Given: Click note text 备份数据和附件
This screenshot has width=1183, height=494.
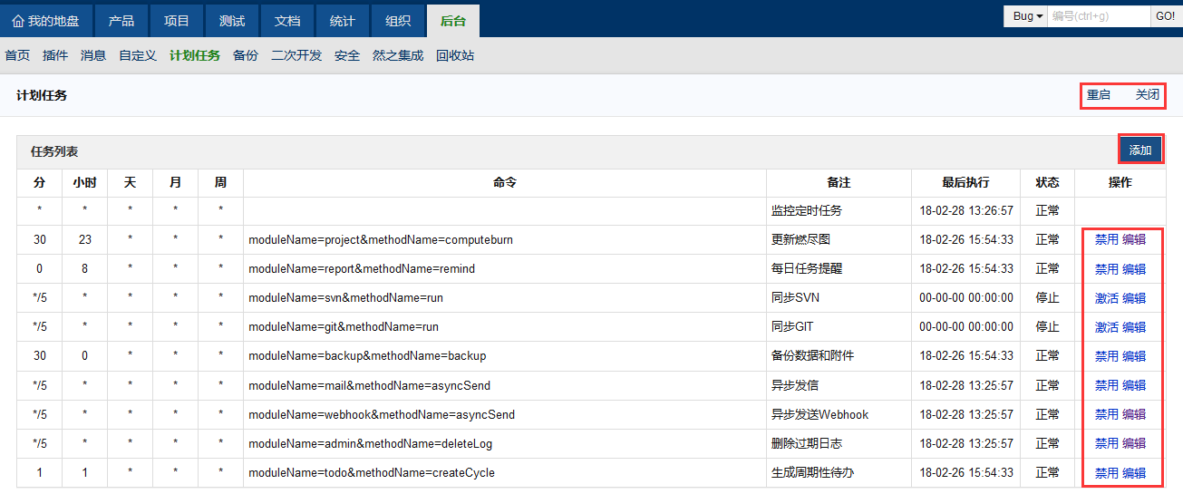Looking at the screenshot, I should [x=813, y=356].
